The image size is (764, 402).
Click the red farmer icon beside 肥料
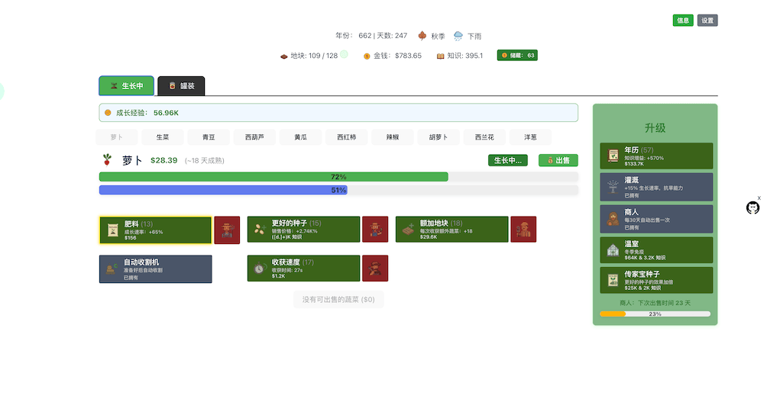coord(227,230)
